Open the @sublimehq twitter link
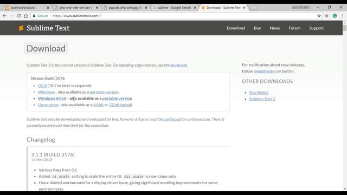The image size is (347, 195). [265, 71]
